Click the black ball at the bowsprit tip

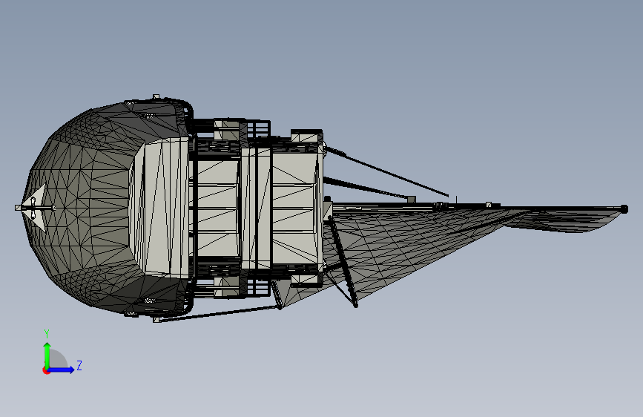pos(624,209)
